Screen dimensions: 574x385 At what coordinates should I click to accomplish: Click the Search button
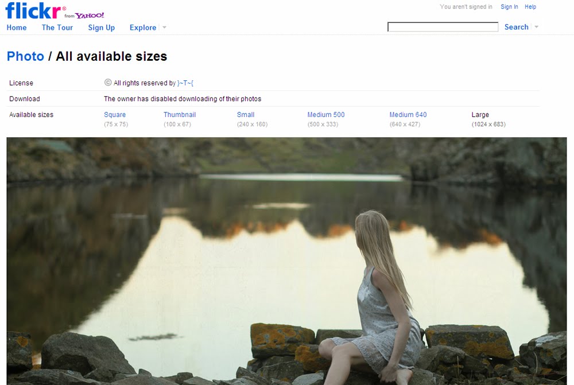[x=517, y=27]
